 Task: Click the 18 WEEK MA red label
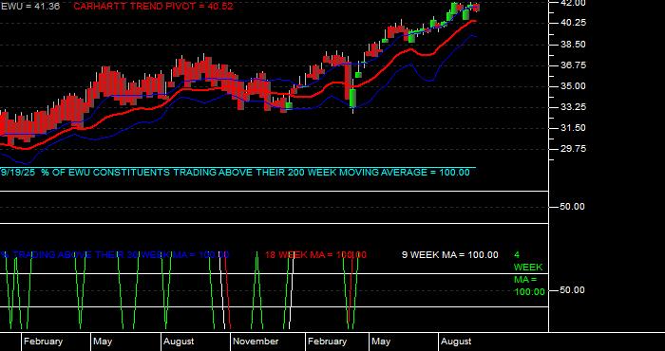(x=316, y=255)
